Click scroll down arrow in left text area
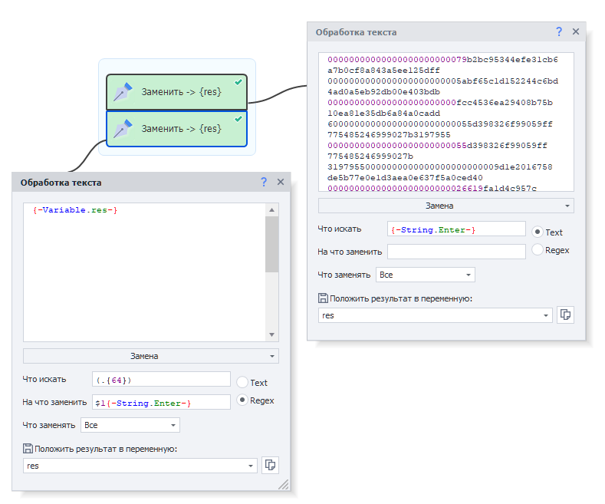Viewport: 605px width, 504px height. coord(271,334)
